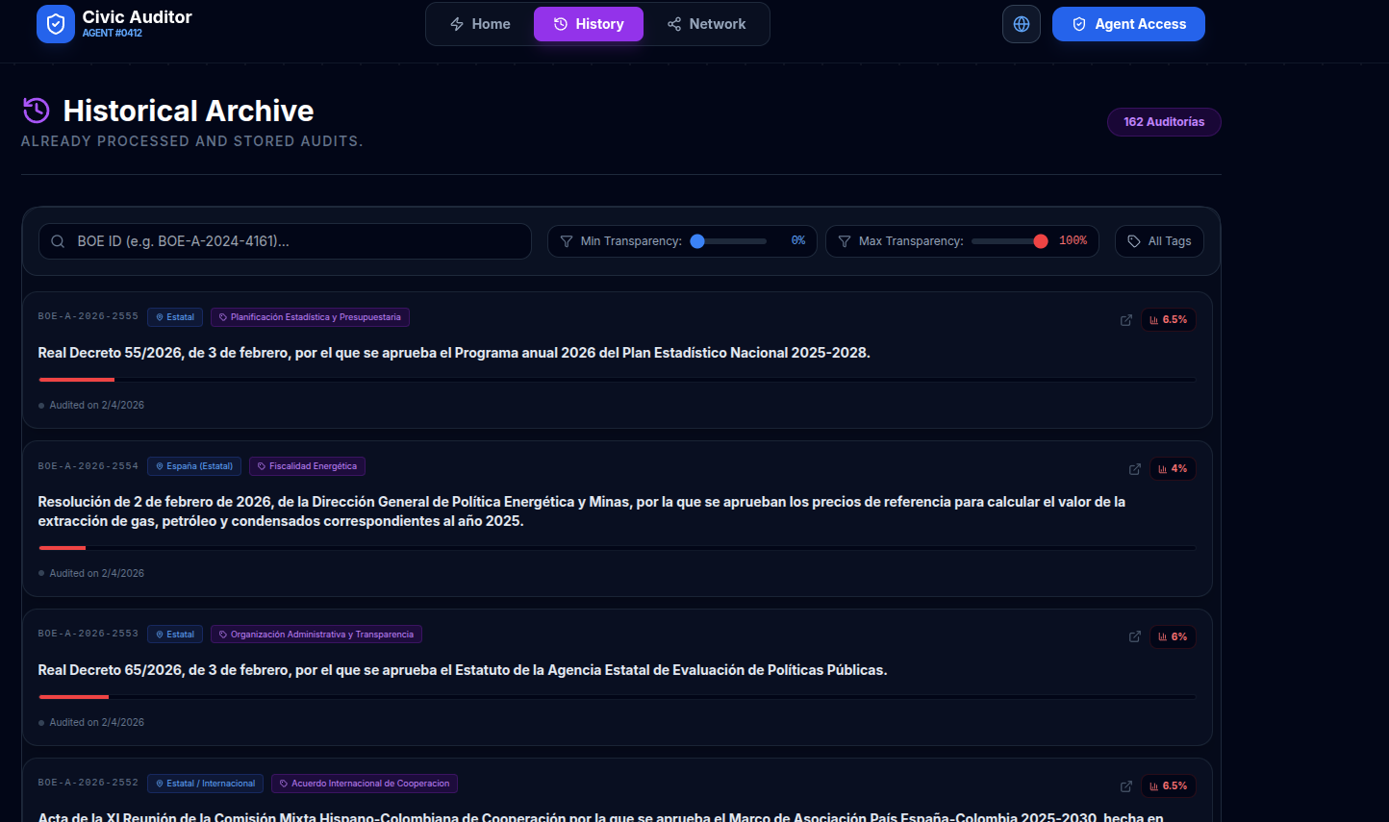Click the Max Transparency filter funnel icon
Viewport: 1389px width, 822px height.
[x=845, y=241]
